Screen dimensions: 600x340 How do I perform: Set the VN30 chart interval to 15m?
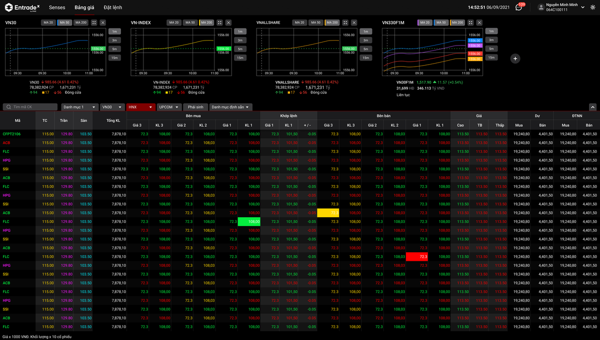coord(114,58)
